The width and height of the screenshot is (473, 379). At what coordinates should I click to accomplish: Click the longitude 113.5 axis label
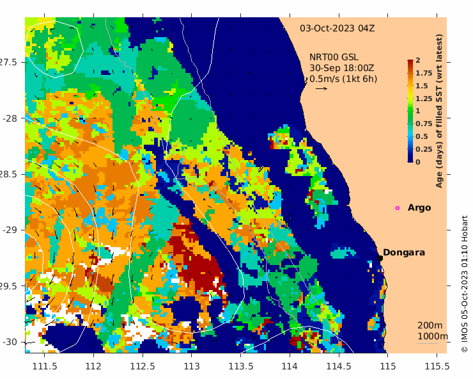(x=241, y=366)
